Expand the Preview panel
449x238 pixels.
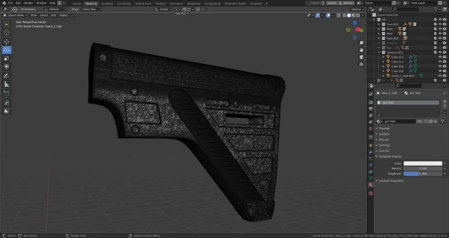[384, 129]
